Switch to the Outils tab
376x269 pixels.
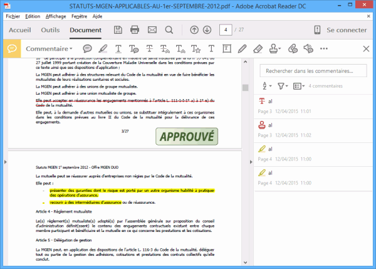click(x=50, y=30)
